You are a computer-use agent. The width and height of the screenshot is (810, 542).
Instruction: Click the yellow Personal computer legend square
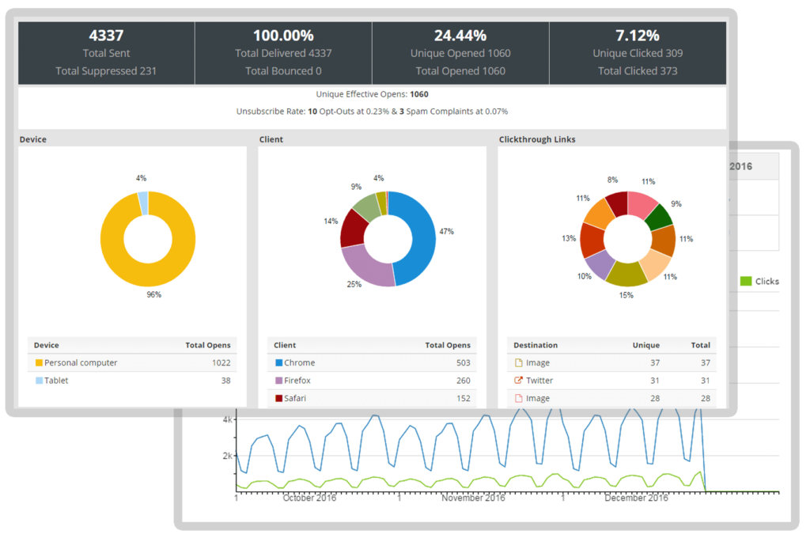pyautogui.click(x=38, y=363)
